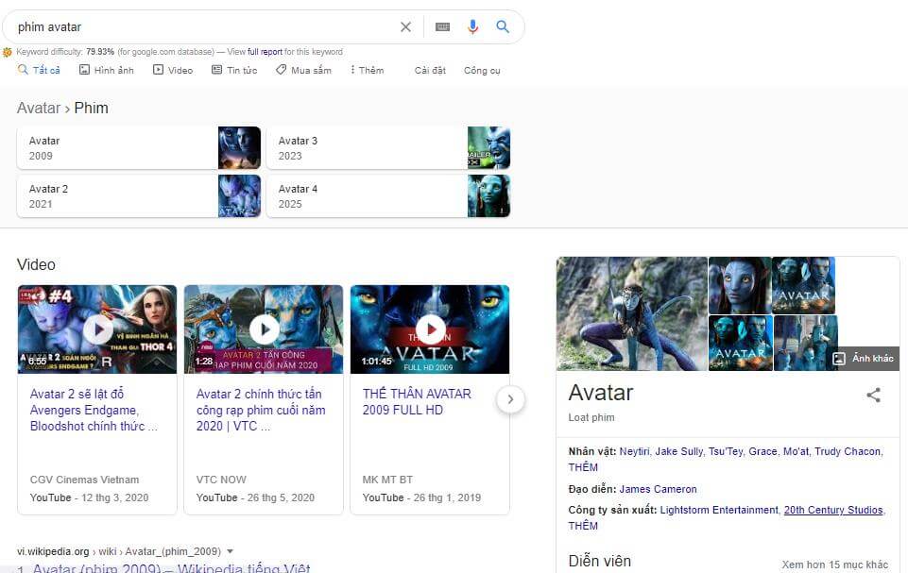
Task: Click the 'Avatar' breadcrumb heading
Action: [x=38, y=109]
